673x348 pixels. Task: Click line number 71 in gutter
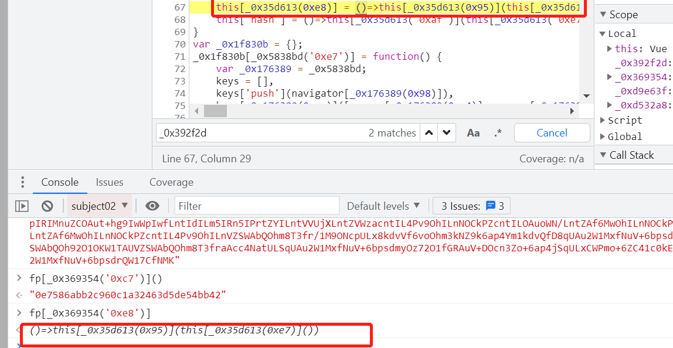(181, 57)
